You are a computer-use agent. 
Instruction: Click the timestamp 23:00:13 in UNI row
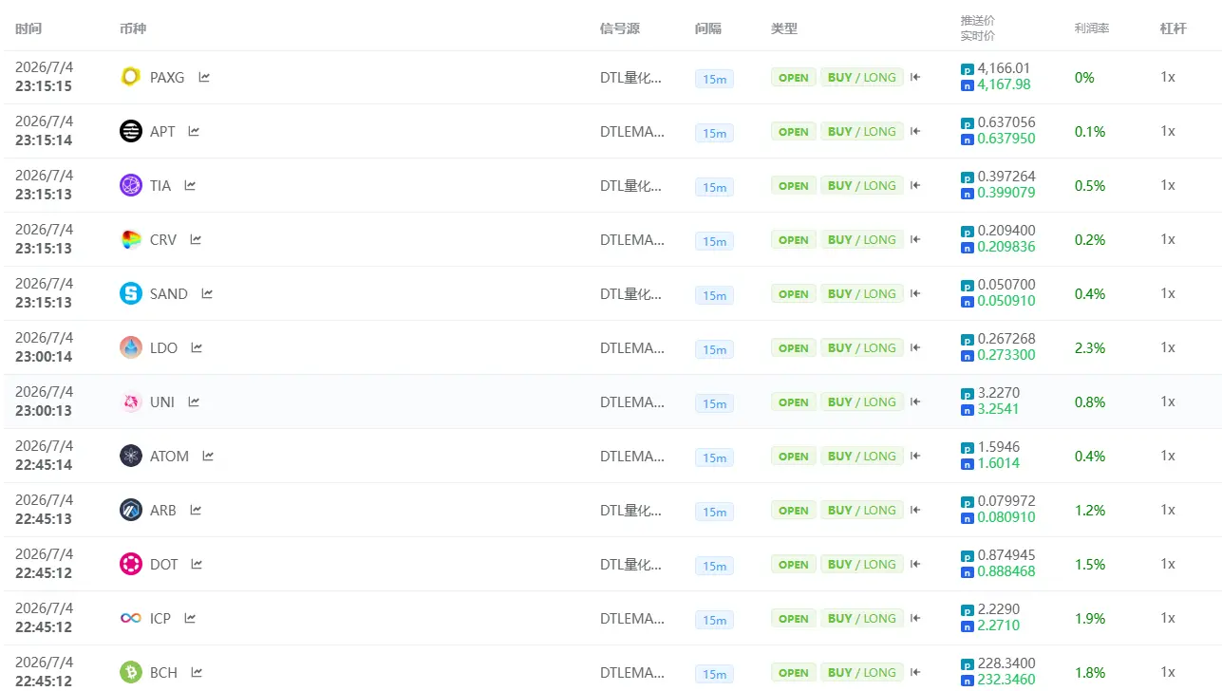[x=44, y=411]
